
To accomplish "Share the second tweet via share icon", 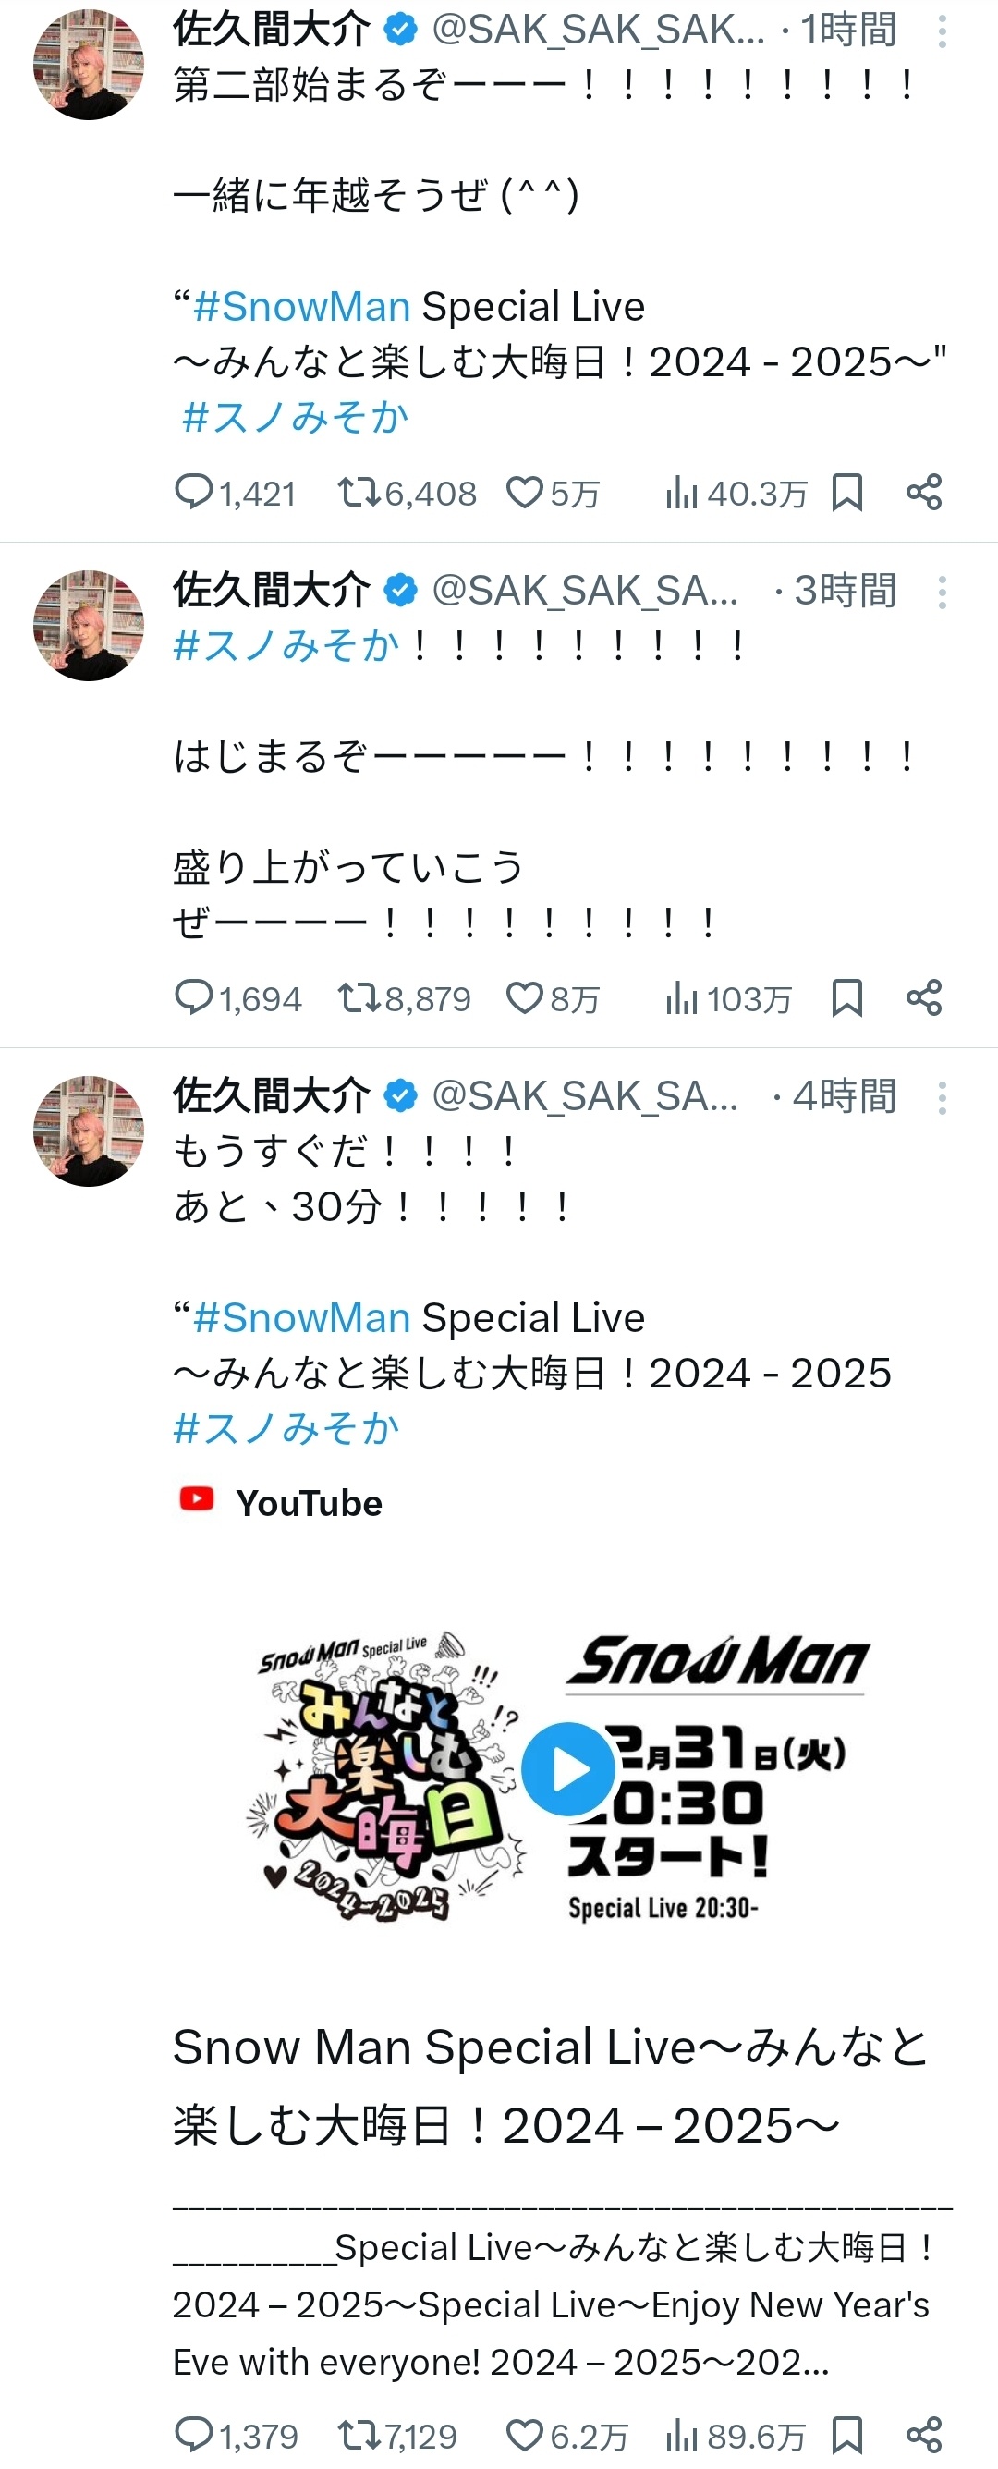I will tap(924, 997).
